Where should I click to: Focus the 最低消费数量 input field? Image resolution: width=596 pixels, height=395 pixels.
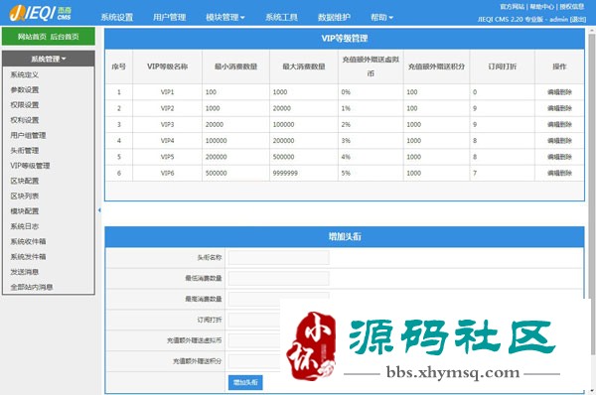pyautogui.click(x=278, y=279)
